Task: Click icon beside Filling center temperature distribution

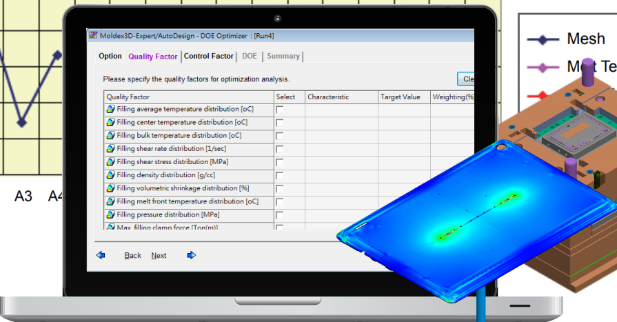Action: coord(110,123)
